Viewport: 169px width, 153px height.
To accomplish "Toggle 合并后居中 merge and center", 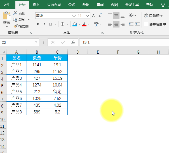I will click(155, 24).
